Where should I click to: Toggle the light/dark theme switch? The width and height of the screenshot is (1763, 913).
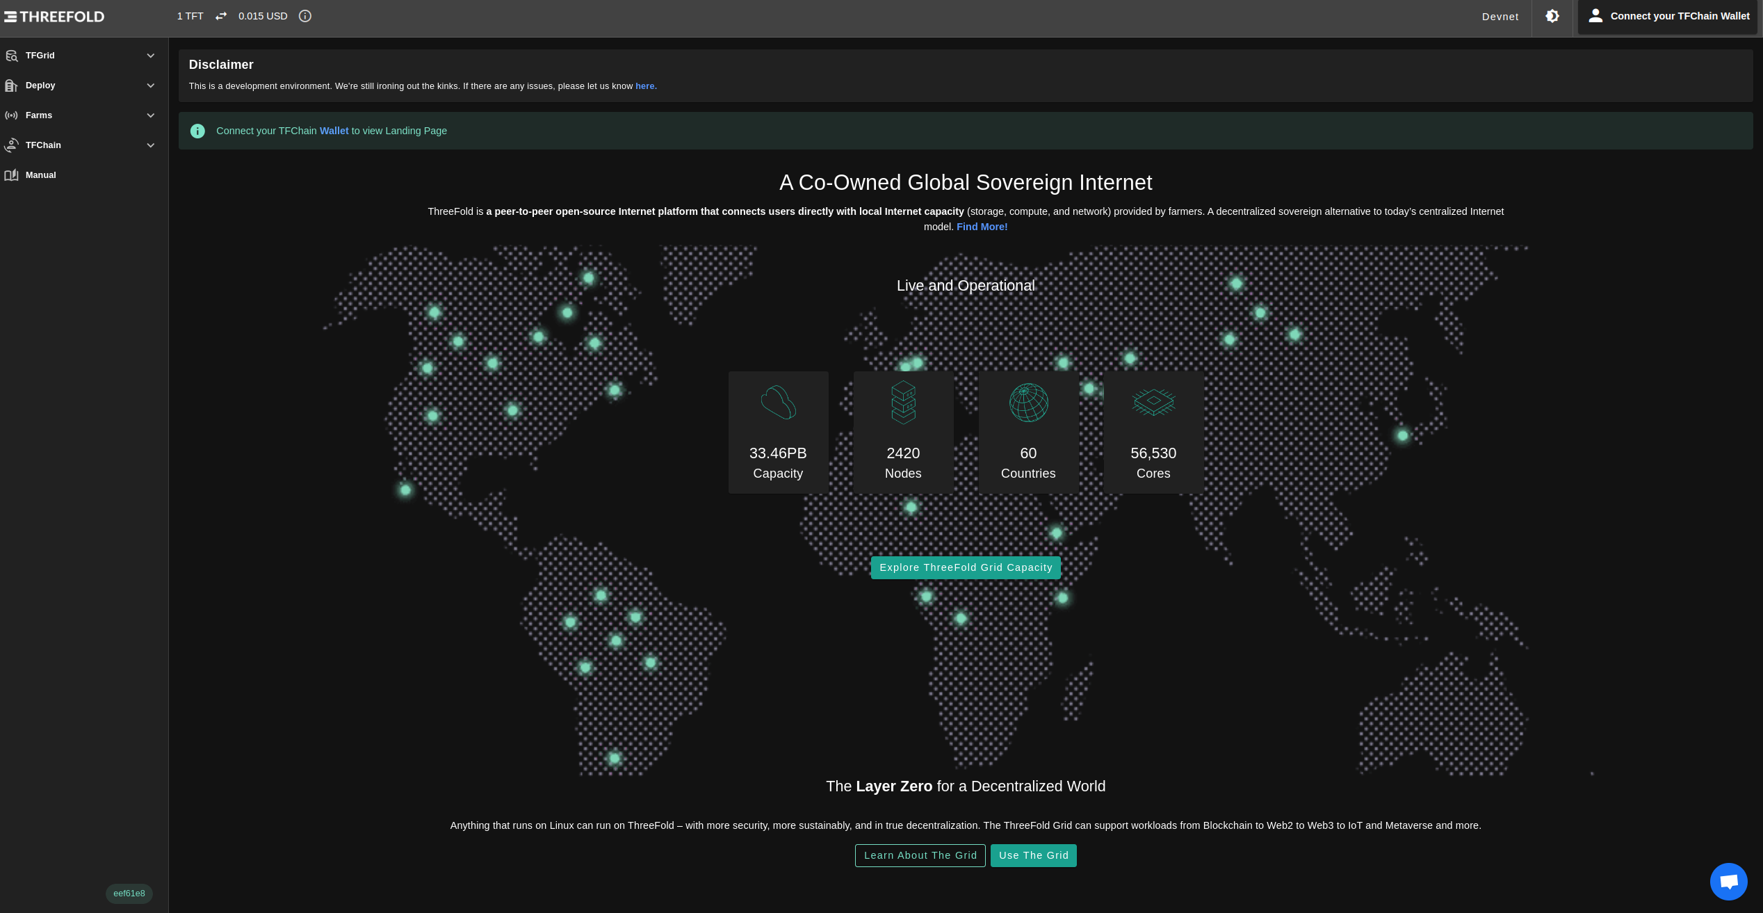[1552, 16]
